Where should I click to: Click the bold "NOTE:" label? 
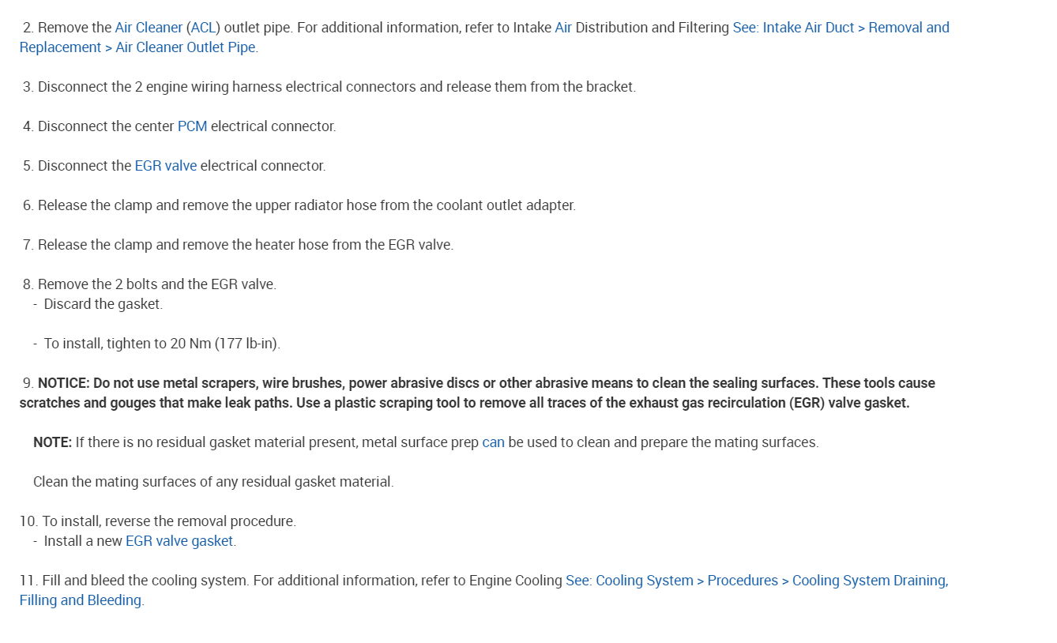tap(53, 442)
